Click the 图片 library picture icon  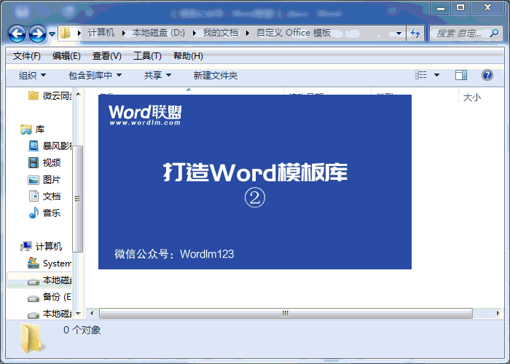coord(34,180)
